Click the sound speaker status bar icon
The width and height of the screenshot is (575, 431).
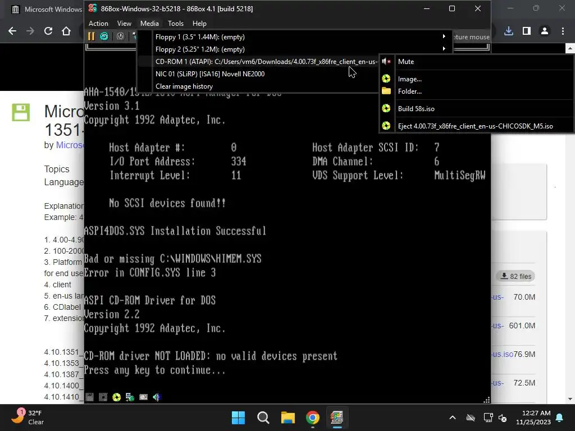tap(157, 397)
